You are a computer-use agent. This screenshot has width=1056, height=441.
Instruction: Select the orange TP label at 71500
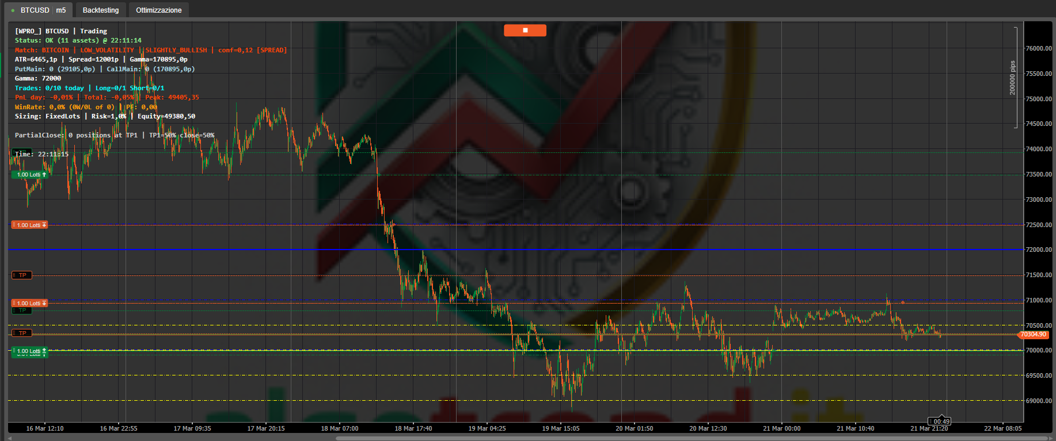click(x=22, y=275)
